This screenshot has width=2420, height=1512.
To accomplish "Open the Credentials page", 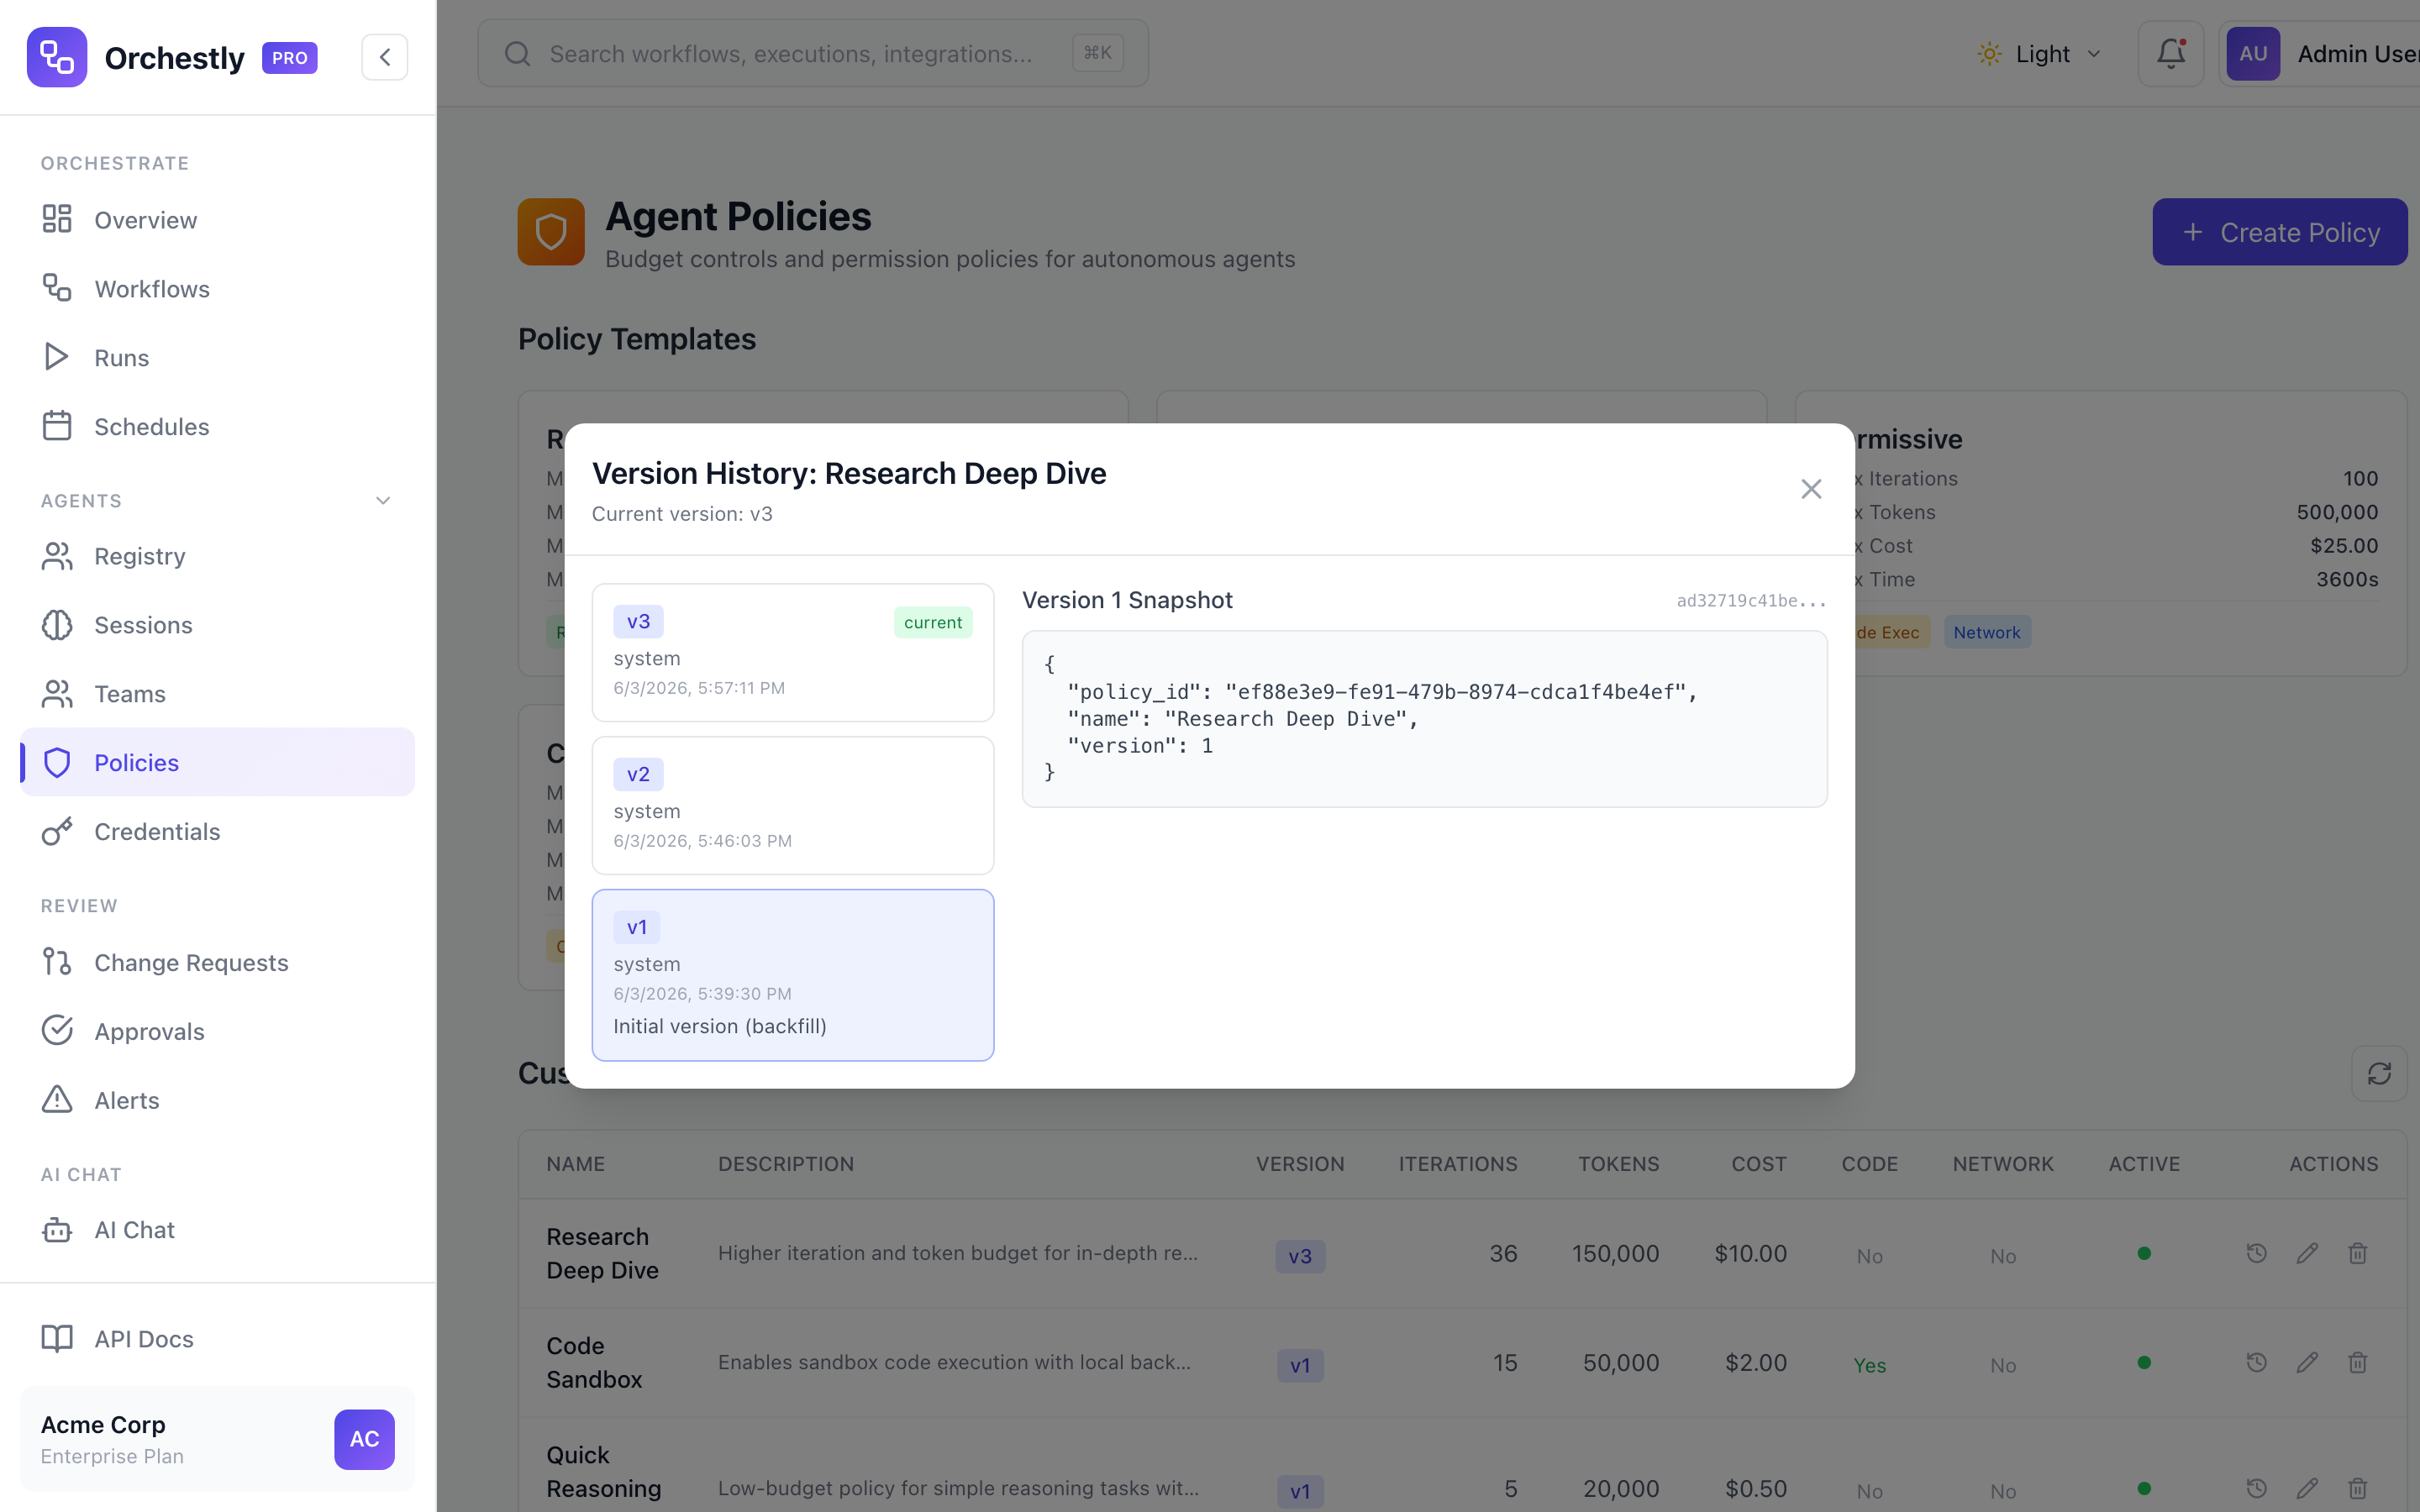I will click(217, 831).
